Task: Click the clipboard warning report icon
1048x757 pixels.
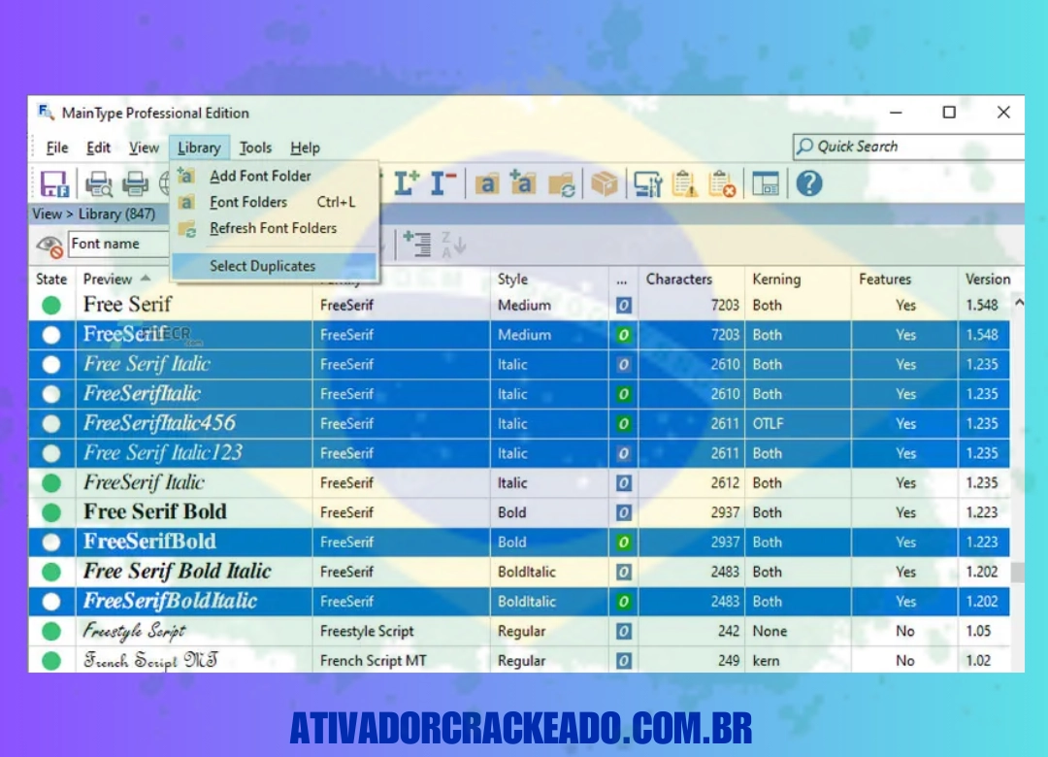Action: coord(685,183)
